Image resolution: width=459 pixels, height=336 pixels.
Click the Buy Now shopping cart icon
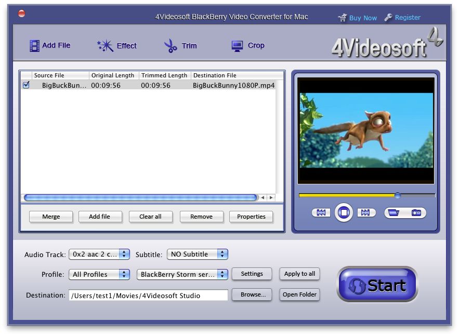tap(343, 18)
